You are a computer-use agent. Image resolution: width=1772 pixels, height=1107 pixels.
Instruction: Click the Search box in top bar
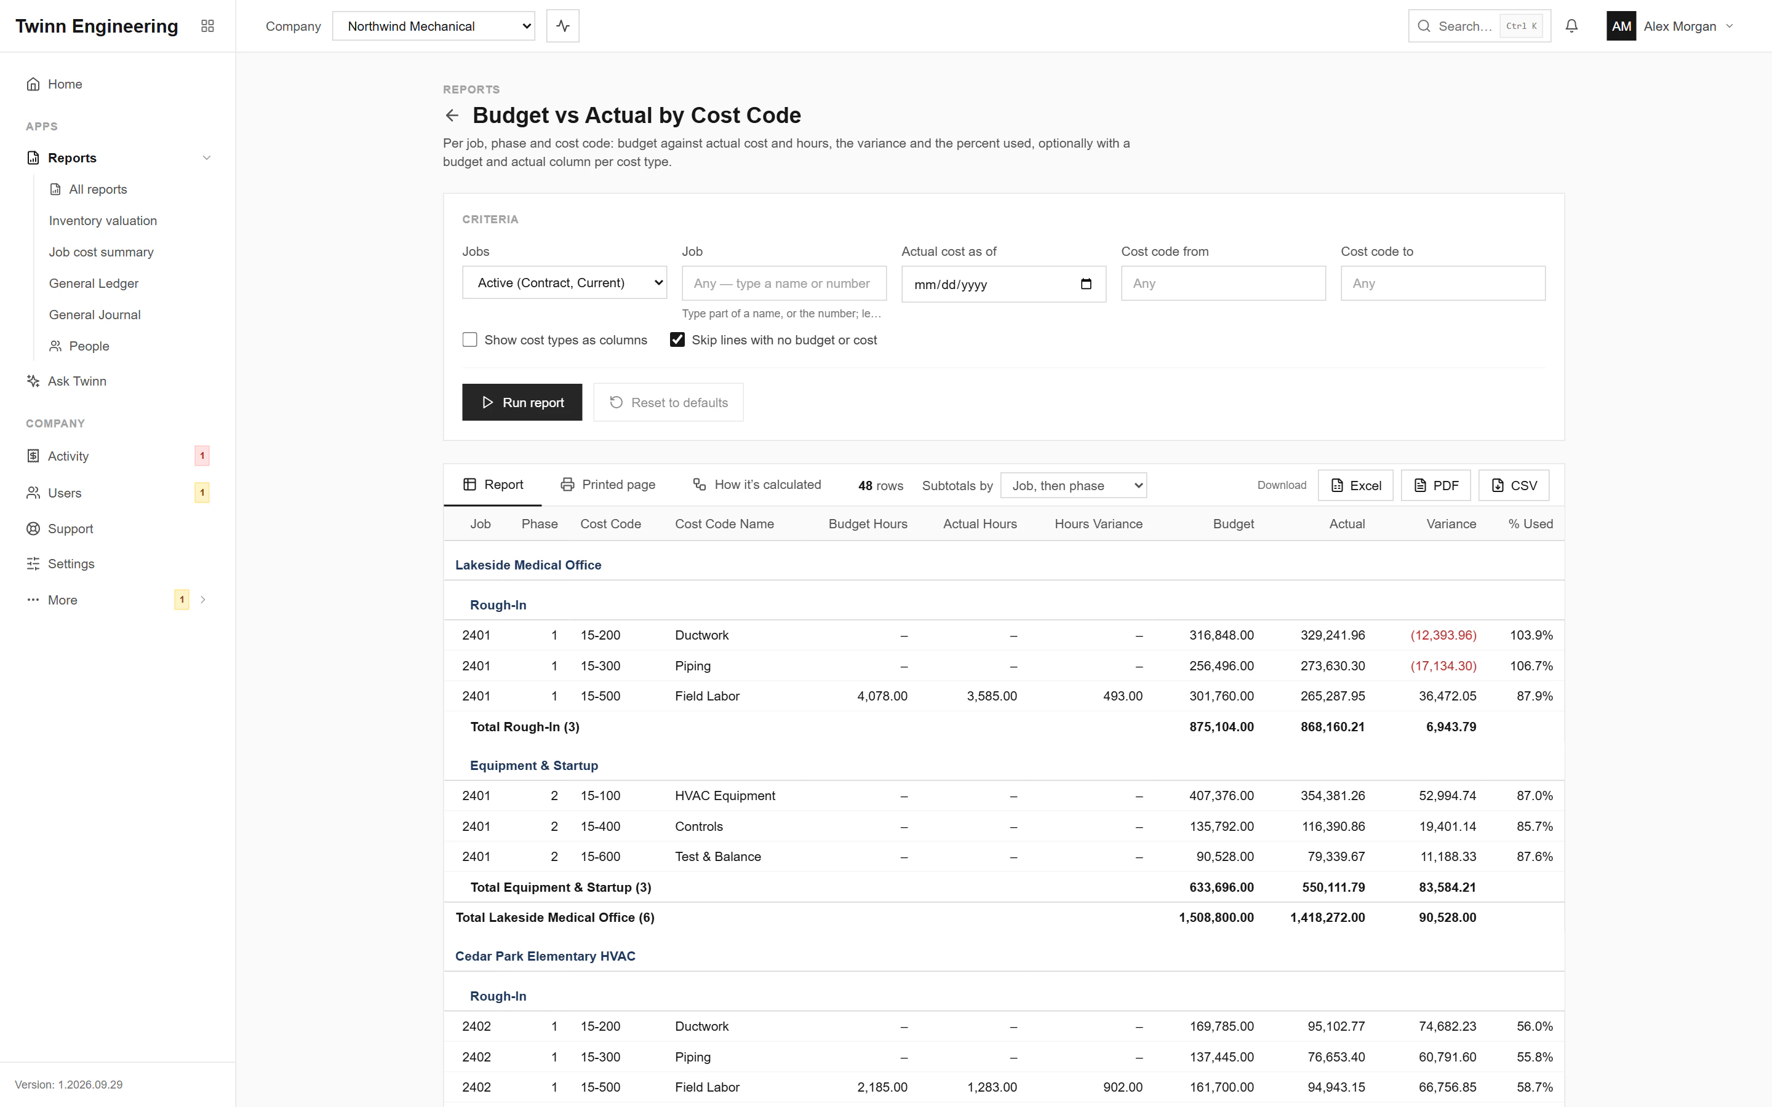(x=1479, y=26)
